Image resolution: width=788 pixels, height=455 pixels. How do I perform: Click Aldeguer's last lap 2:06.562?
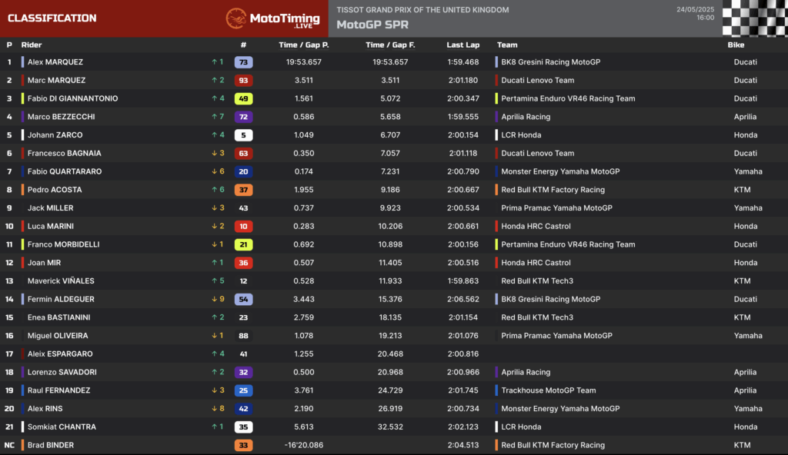(462, 299)
